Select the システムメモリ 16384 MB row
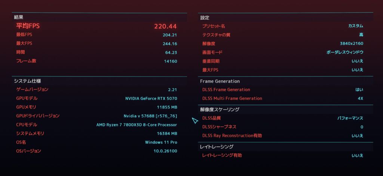 coord(99,133)
